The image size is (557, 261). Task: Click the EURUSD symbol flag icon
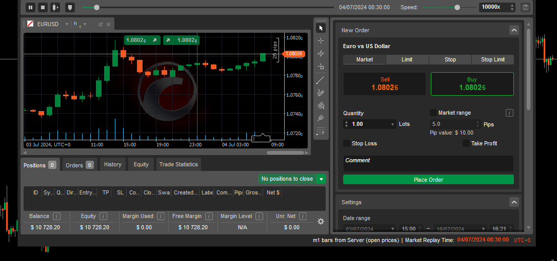31,24
